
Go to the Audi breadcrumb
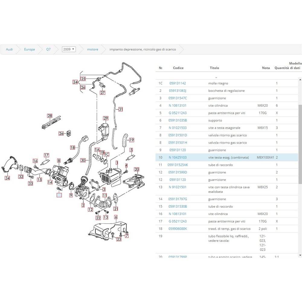9,49
